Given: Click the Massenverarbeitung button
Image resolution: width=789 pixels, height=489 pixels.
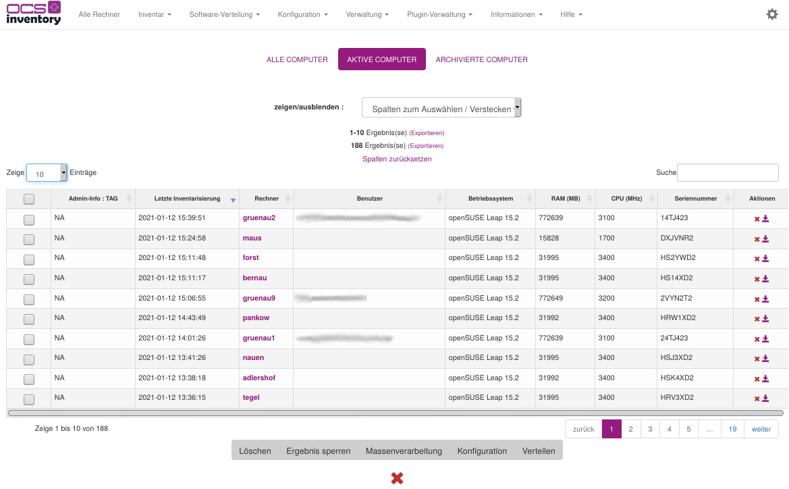Looking at the screenshot, I should [x=404, y=451].
